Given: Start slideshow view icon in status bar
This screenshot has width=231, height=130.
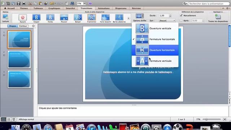Looking at the screenshot, I should pyautogui.click(x=14, y=119).
